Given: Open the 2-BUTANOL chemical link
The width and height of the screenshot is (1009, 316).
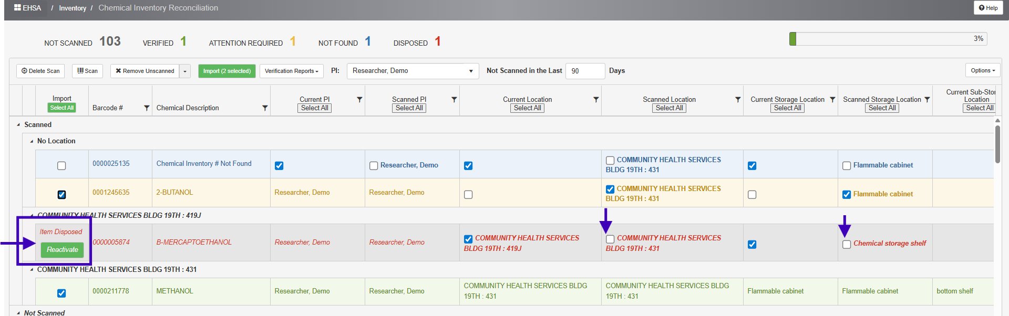Looking at the screenshot, I should (x=174, y=193).
